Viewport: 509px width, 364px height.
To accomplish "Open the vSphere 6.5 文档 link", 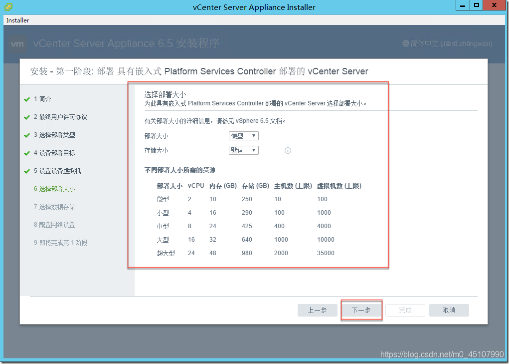I will 259,121.
